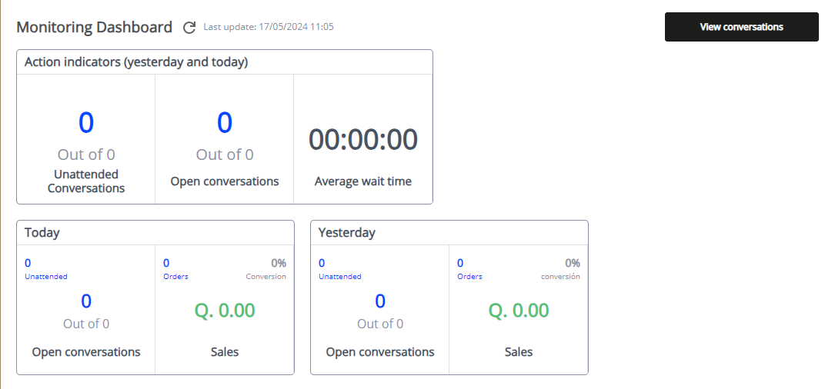Open Yesterday's Unattended link
825x389 pixels.
[x=340, y=277]
